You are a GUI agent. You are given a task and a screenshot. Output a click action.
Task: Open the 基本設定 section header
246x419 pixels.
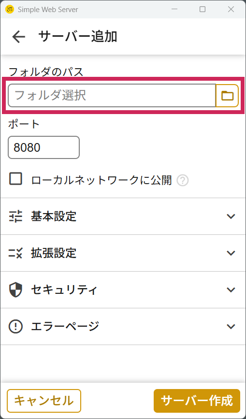[123, 217]
